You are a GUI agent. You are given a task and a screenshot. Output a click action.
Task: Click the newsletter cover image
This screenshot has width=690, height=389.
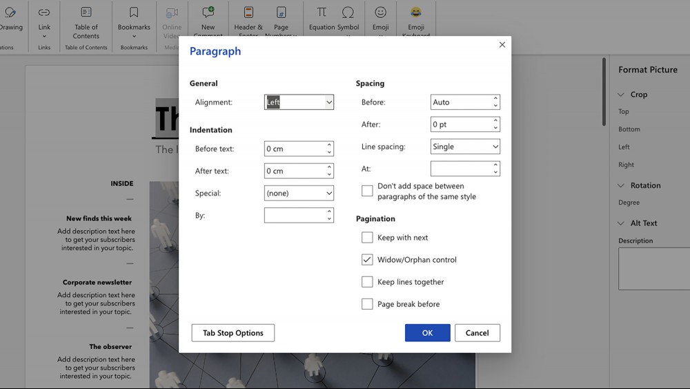[x=313, y=285]
